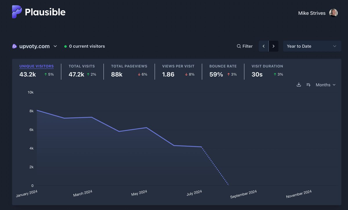The width and height of the screenshot is (348, 210).
Task: Click the Filter search icon
Action: 239,46
